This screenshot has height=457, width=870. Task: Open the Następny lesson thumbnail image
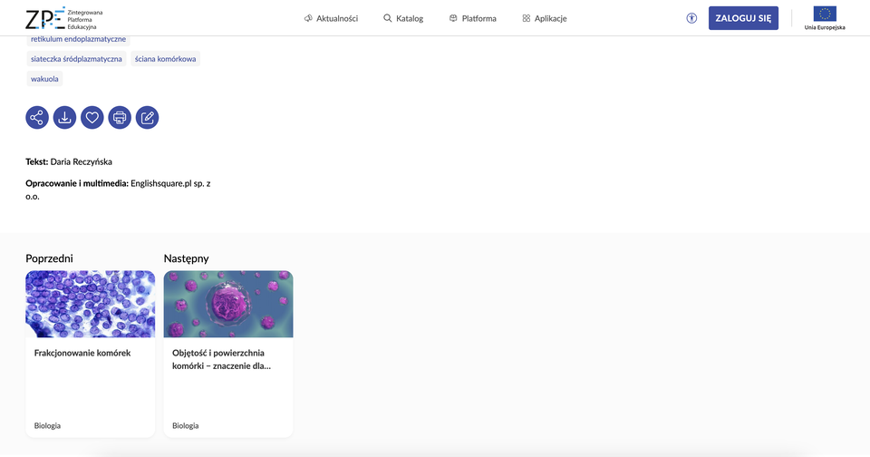tap(228, 304)
